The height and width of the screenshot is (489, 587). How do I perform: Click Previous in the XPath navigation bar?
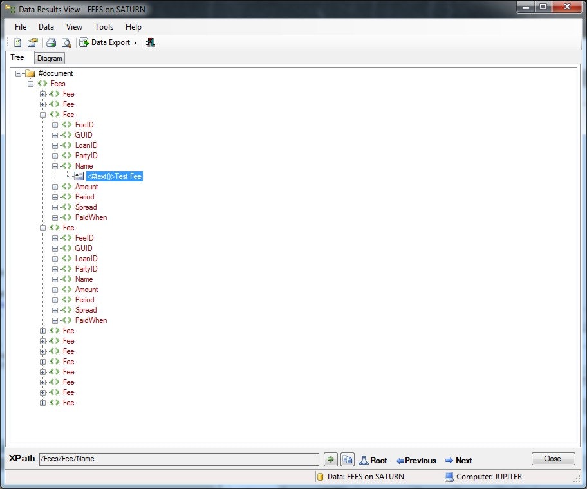[416, 460]
